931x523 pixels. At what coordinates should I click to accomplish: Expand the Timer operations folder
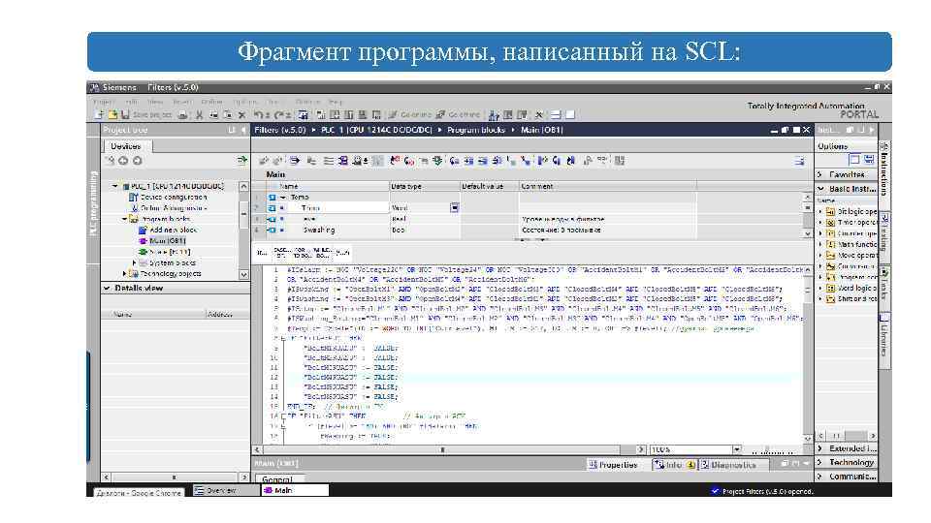[820, 223]
